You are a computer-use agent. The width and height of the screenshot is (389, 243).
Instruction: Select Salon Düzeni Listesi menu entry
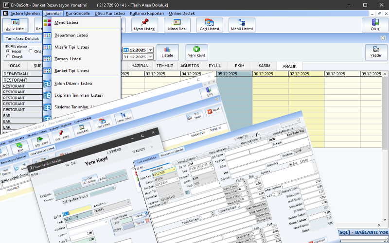(73, 84)
